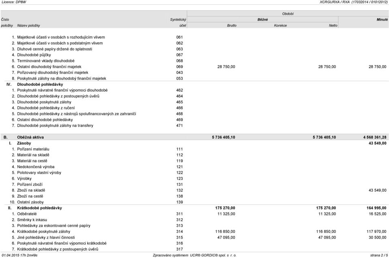Click the 'Netto' column header
This screenshot has height=258, width=389.
coord(333,26)
